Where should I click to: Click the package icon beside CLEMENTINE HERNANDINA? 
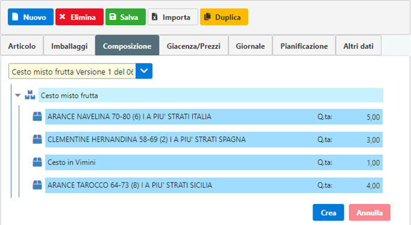coord(37,139)
